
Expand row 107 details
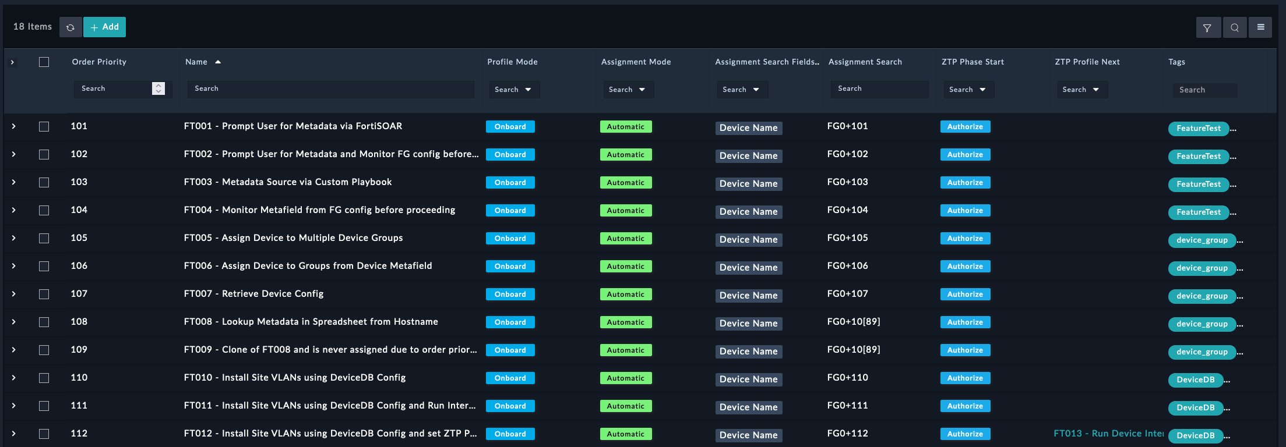(13, 294)
